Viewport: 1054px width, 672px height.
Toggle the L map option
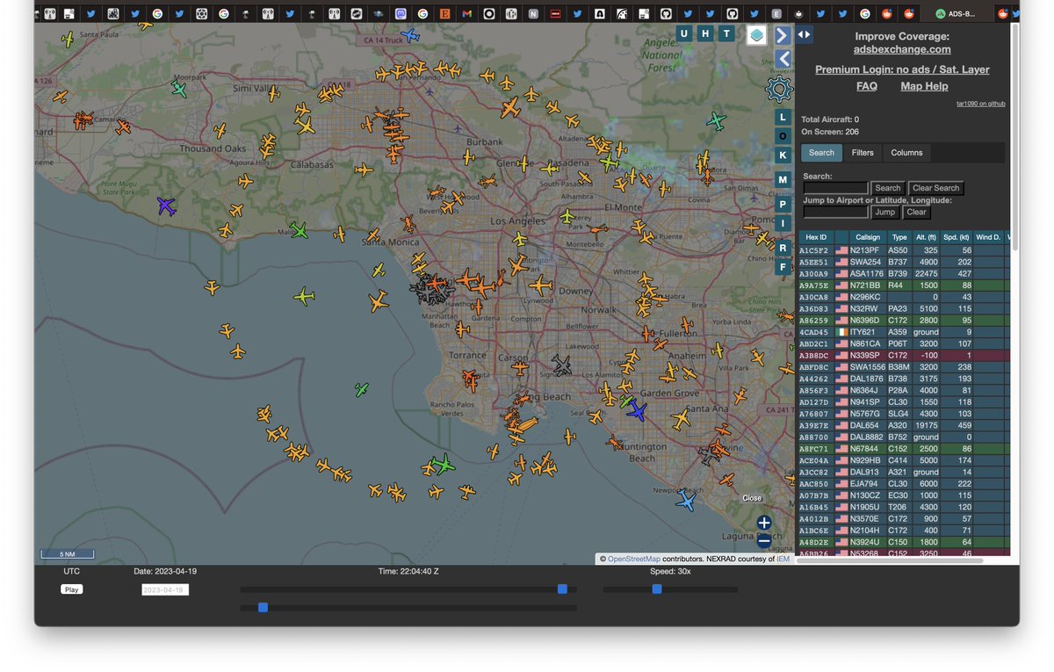point(783,117)
